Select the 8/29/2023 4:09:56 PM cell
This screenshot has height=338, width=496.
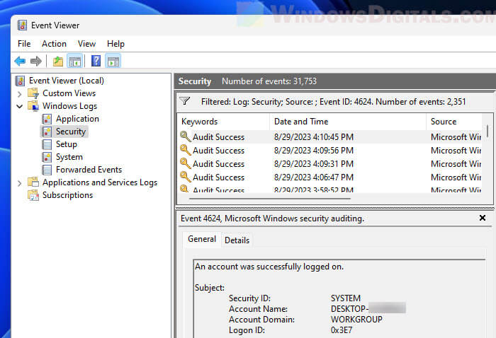314,150
